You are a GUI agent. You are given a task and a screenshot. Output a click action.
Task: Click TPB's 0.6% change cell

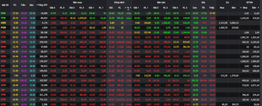pyautogui.click(x=129, y=18)
